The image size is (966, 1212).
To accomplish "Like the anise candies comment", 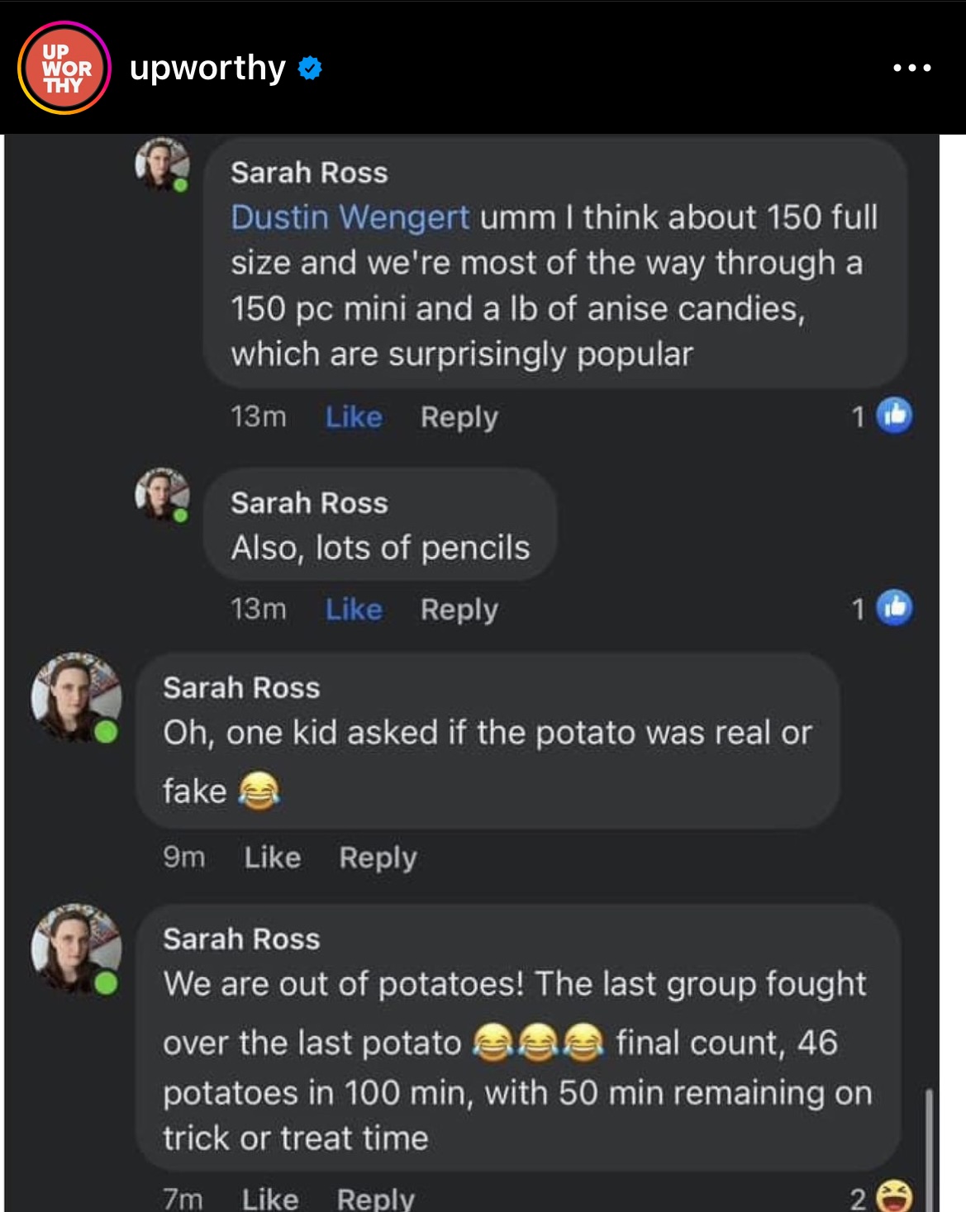I will [354, 417].
